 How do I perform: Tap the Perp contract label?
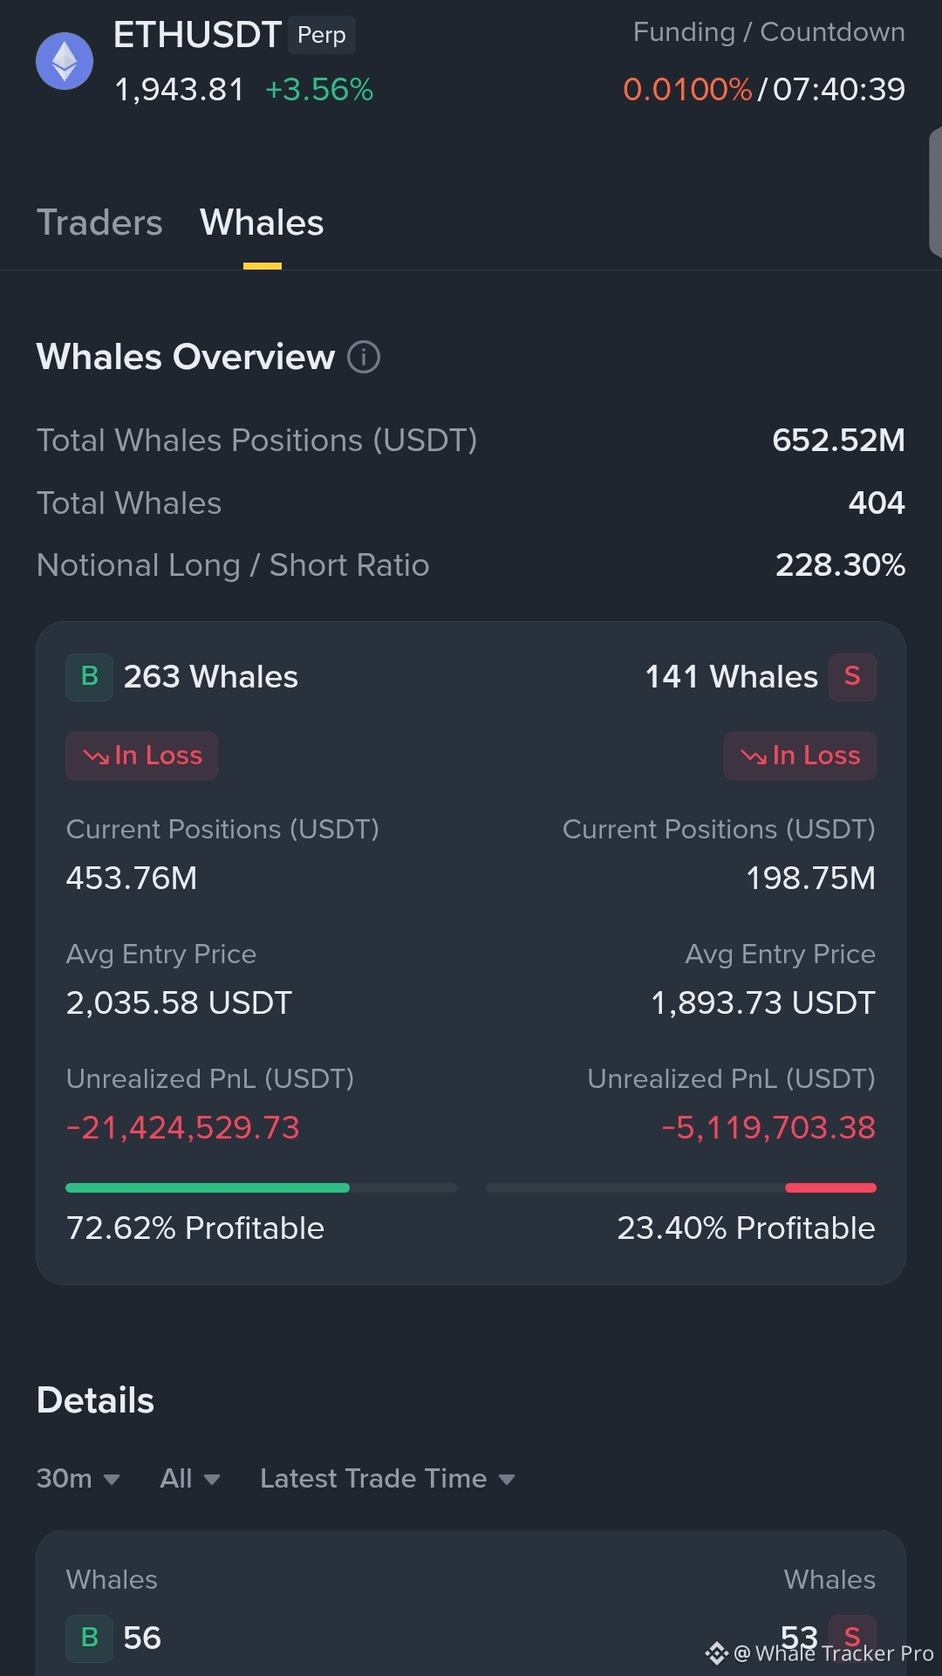coord(322,35)
